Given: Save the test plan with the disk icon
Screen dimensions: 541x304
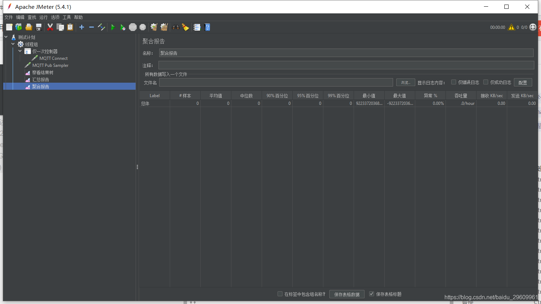Looking at the screenshot, I should 39,27.
